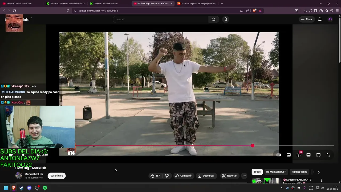Click the Descargar download button
341x192 pixels.
pyautogui.click(x=206, y=176)
